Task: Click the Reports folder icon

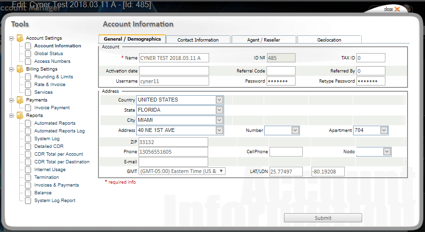Action: [20, 116]
